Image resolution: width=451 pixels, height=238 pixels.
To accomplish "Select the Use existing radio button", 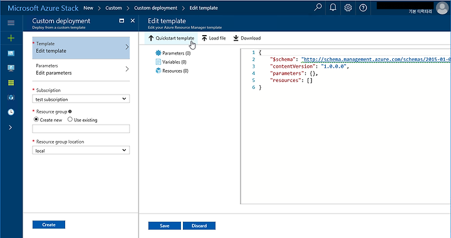I will (70, 119).
